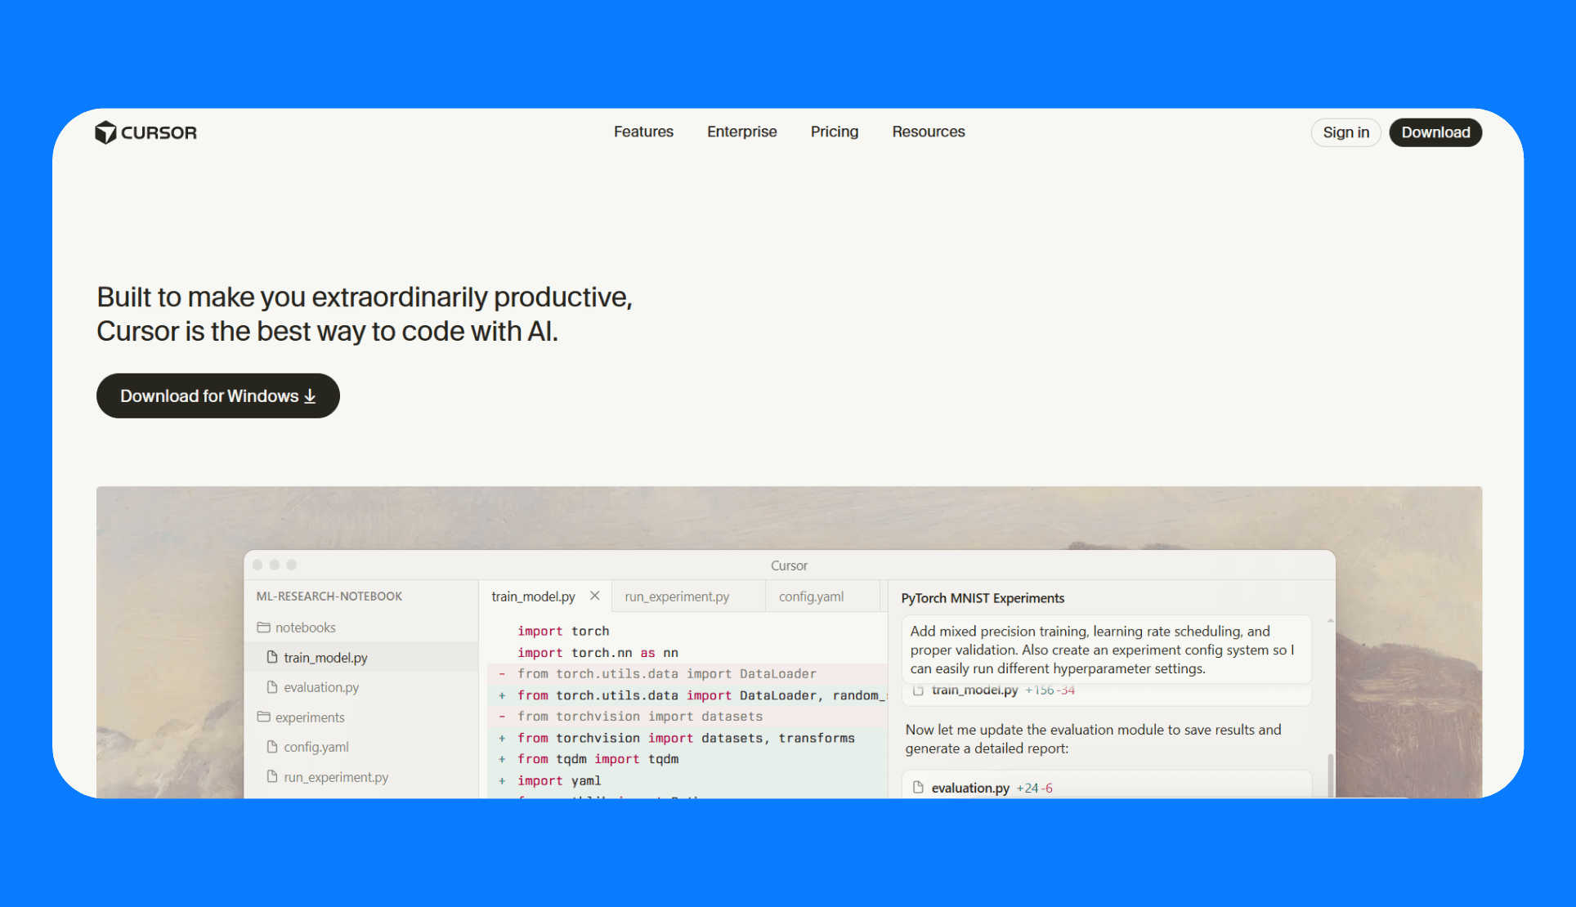Click the Sign in button
Image resolution: width=1576 pixels, height=907 pixels.
tap(1345, 132)
